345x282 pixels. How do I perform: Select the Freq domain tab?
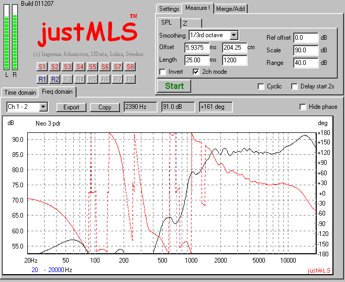pyautogui.click(x=57, y=92)
